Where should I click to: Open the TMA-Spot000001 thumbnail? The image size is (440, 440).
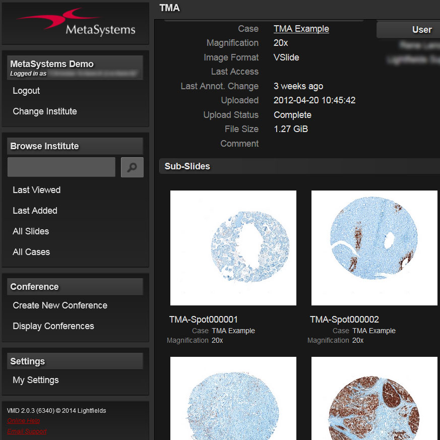[233, 248]
